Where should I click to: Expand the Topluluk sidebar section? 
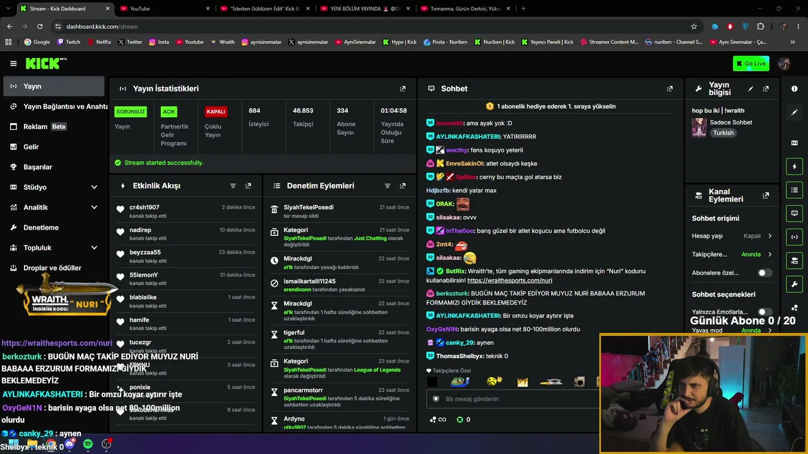pyautogui.click(x=94, y=248)
